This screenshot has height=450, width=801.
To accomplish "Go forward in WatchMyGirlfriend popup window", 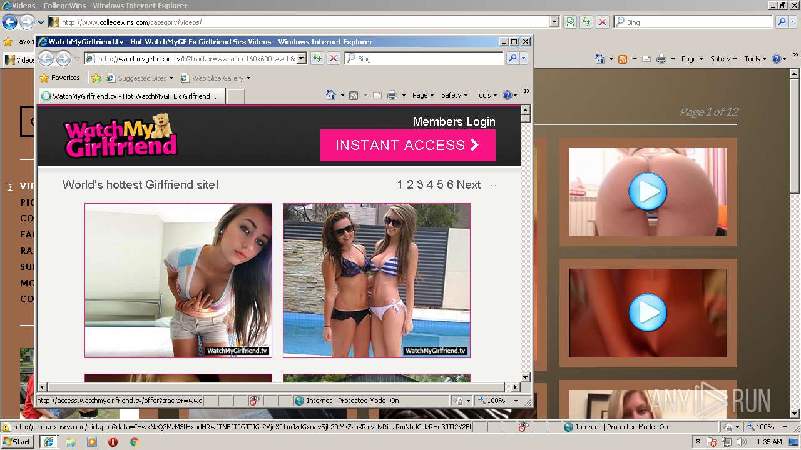I will pos(63,59).
